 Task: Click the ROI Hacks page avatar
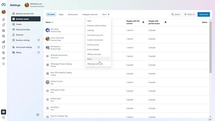(48, 30)
